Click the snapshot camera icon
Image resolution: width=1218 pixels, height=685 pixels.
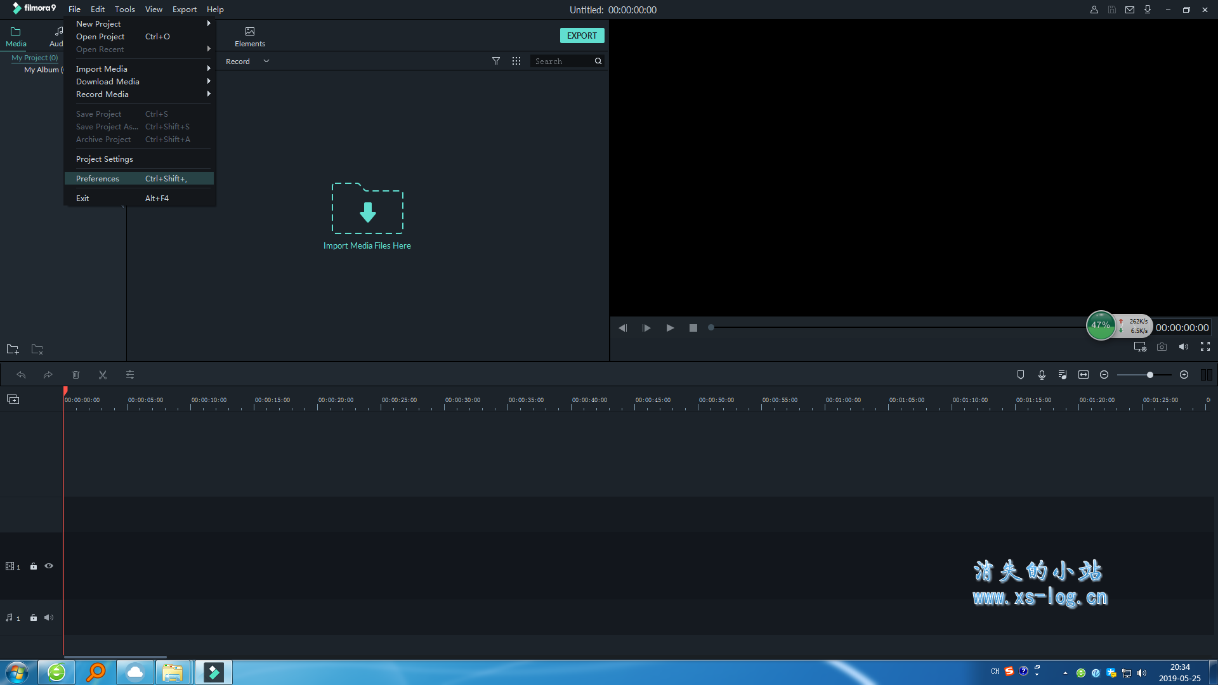pyautogui.click(x=1162, y=347)
